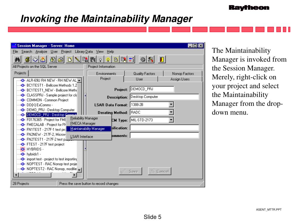
Task: Select the import test project row
Action: (52, 159)
